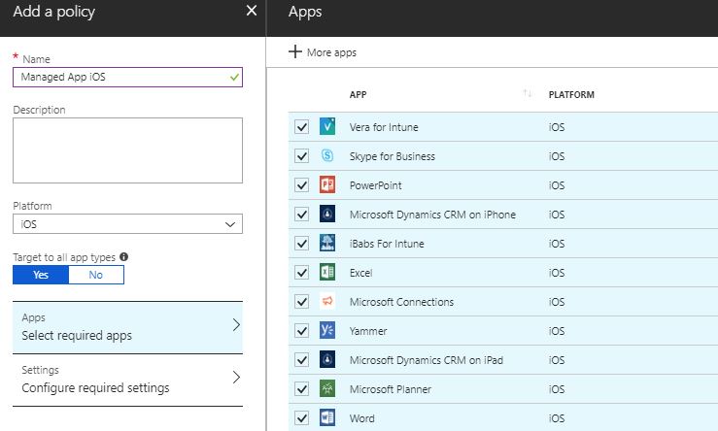718x431 pixels.
Task: Click the iBabs For Intune icon
Action: 327,244
